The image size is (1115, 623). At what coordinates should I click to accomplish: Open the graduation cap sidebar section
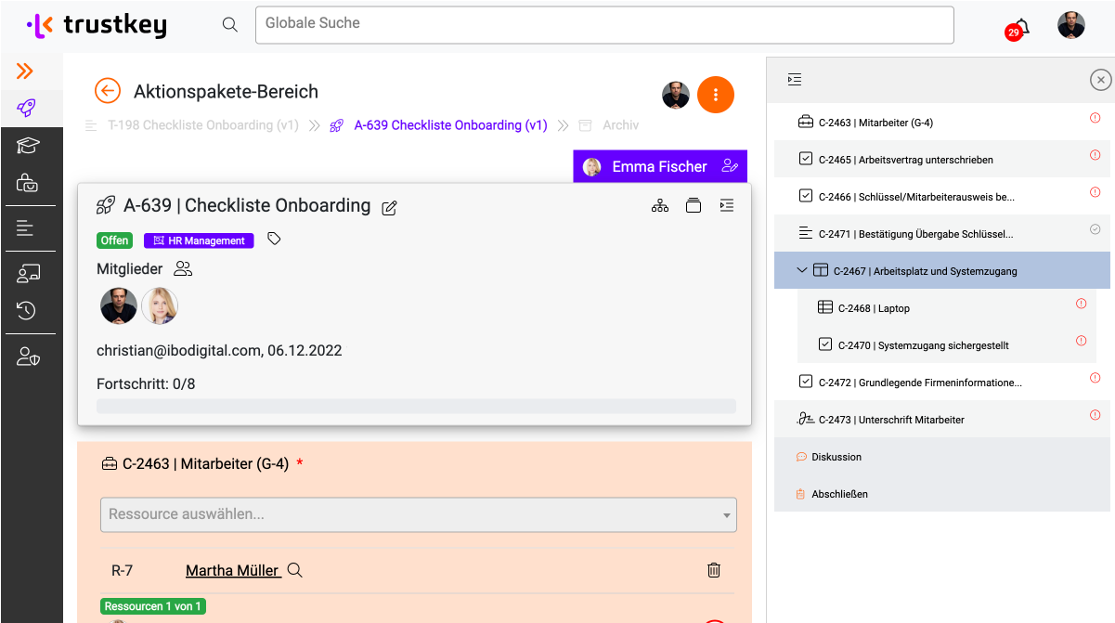coord(27,146)
